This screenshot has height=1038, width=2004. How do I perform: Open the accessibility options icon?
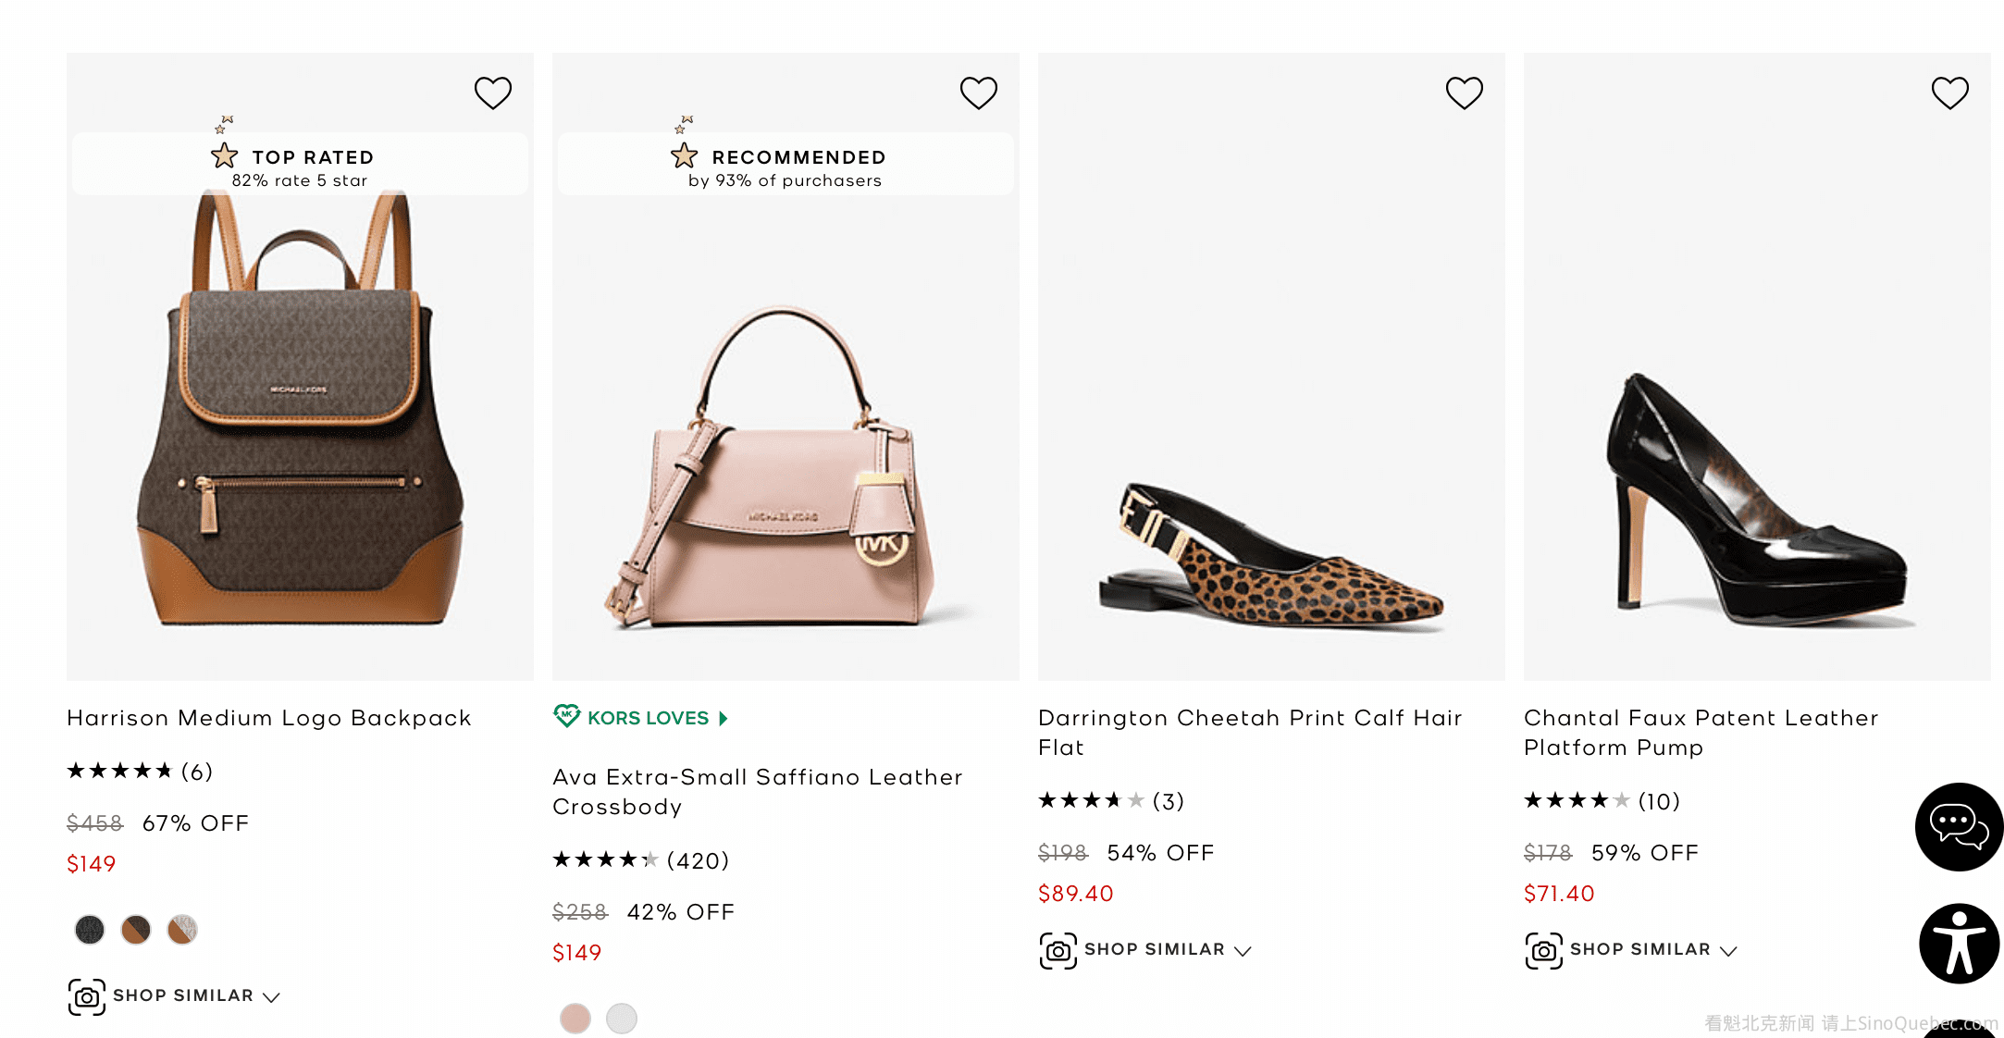click(1958, 943)
